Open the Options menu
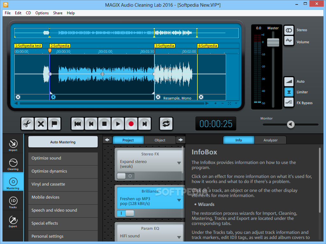The width and height of the screenshot is (326, 244). [x=42, y=13]
